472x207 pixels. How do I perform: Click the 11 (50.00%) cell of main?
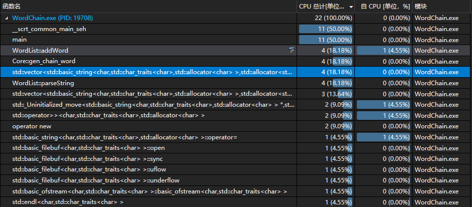point(325,40)
